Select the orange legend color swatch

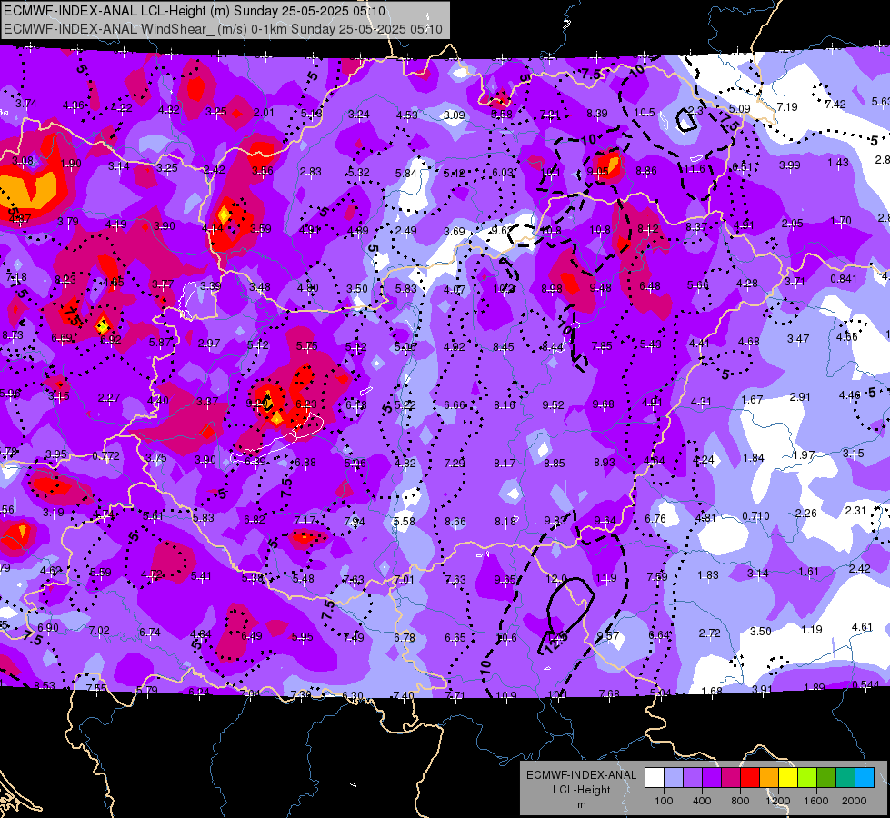tap(769, 778)
